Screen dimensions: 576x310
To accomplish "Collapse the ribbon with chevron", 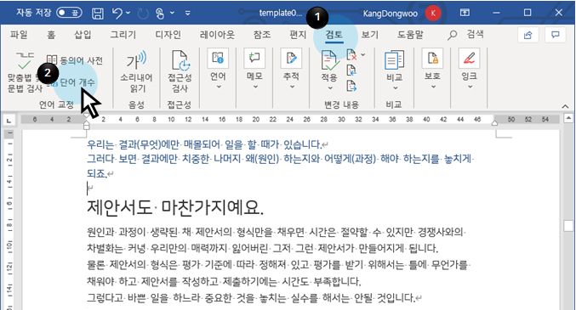I will pos(565,106).
